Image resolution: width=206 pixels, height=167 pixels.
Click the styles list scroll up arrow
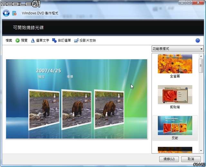pyautogui.click(x=201, y=56)
